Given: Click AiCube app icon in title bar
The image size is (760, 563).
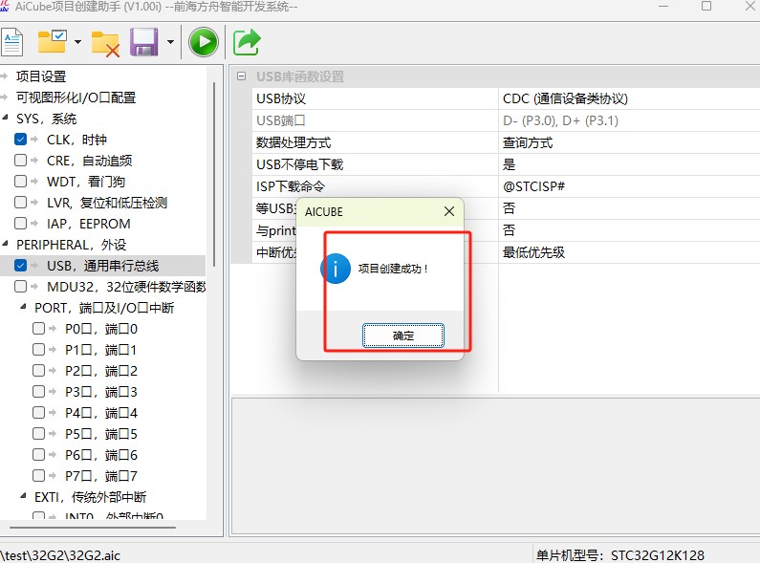Looking at the screenshot, I should coord(5,6).
